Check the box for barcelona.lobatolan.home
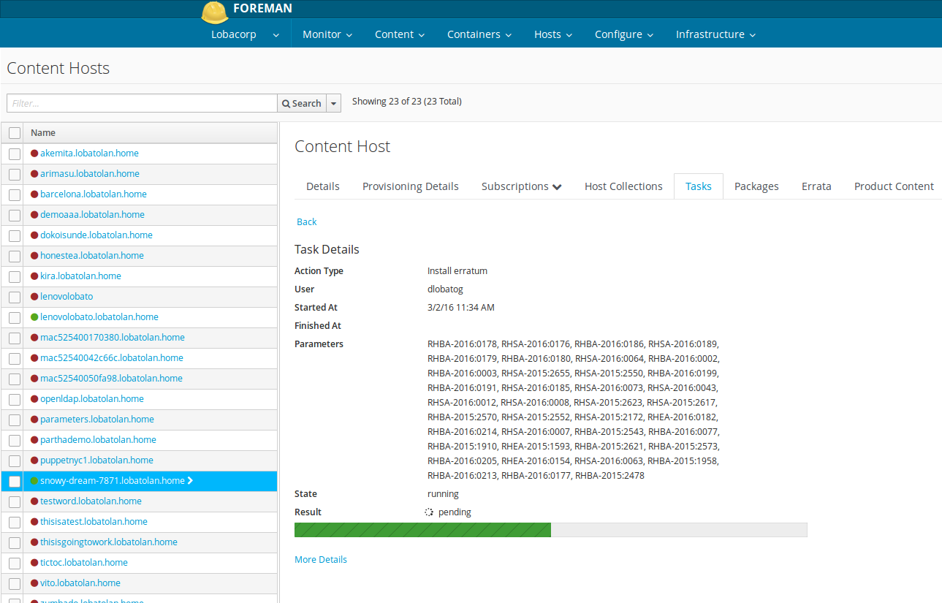This screenshot has width=942, height=603. tap(15, 194)
